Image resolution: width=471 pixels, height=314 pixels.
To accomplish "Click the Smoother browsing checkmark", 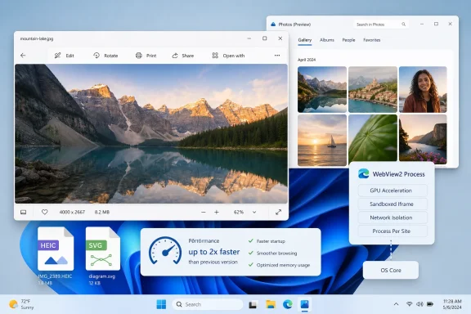I will click(x=250, y=253).
